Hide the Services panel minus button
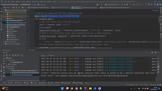Viewport: 162px width, 91px height. click(158, 53)
